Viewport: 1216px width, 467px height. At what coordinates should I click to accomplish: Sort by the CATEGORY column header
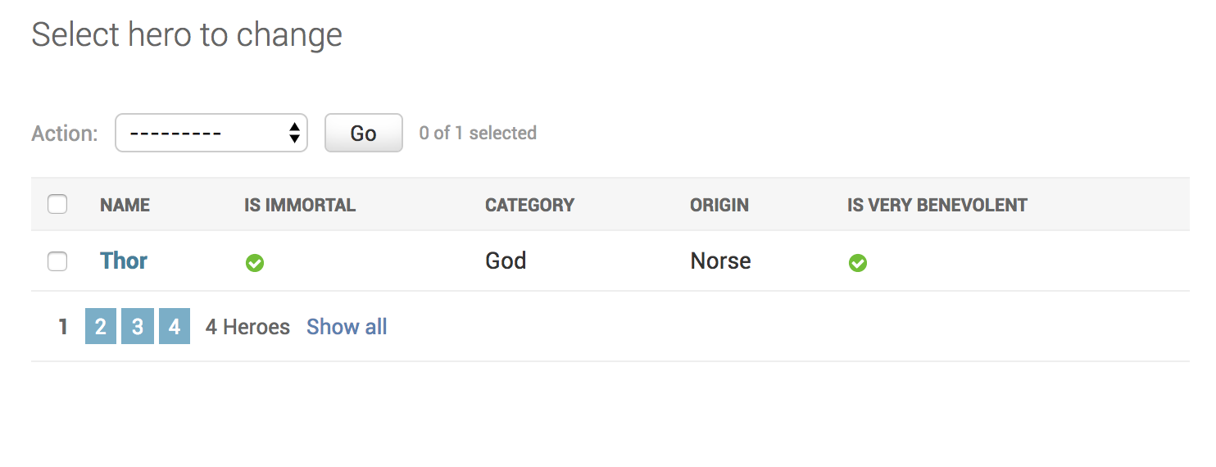529,205
